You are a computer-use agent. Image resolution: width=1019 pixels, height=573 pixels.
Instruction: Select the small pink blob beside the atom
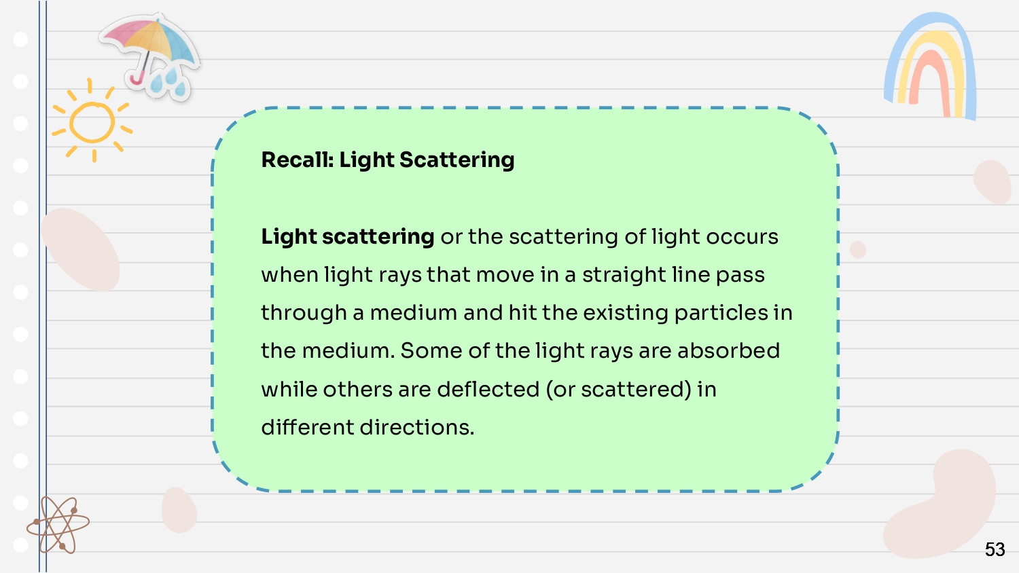coord(179,509)
